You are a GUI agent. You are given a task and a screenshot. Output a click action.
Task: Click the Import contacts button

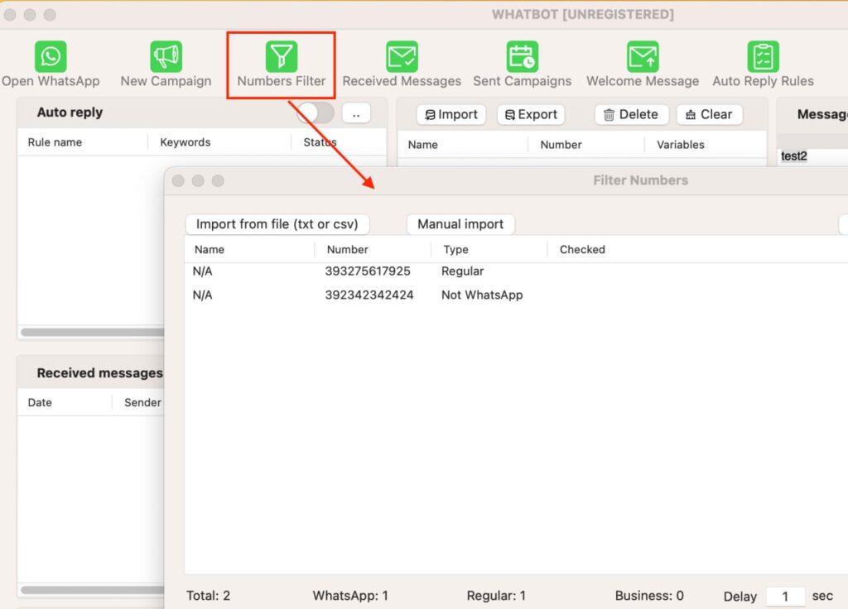pyautogui.click(x=451, y=114)
